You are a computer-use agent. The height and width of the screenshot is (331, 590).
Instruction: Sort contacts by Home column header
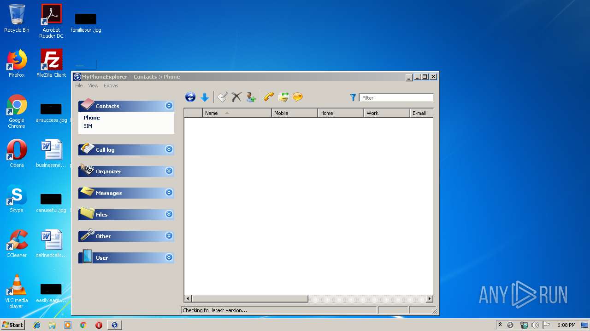pos(341,113)
